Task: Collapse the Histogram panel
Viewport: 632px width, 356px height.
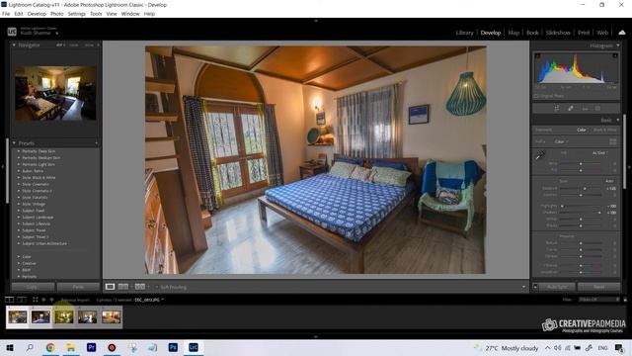Action: pyautogui.click(x=617, y=45)
